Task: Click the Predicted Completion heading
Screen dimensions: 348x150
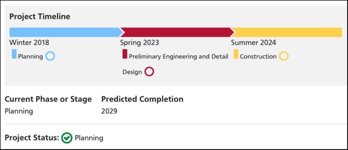Action: tap(142, 99)
